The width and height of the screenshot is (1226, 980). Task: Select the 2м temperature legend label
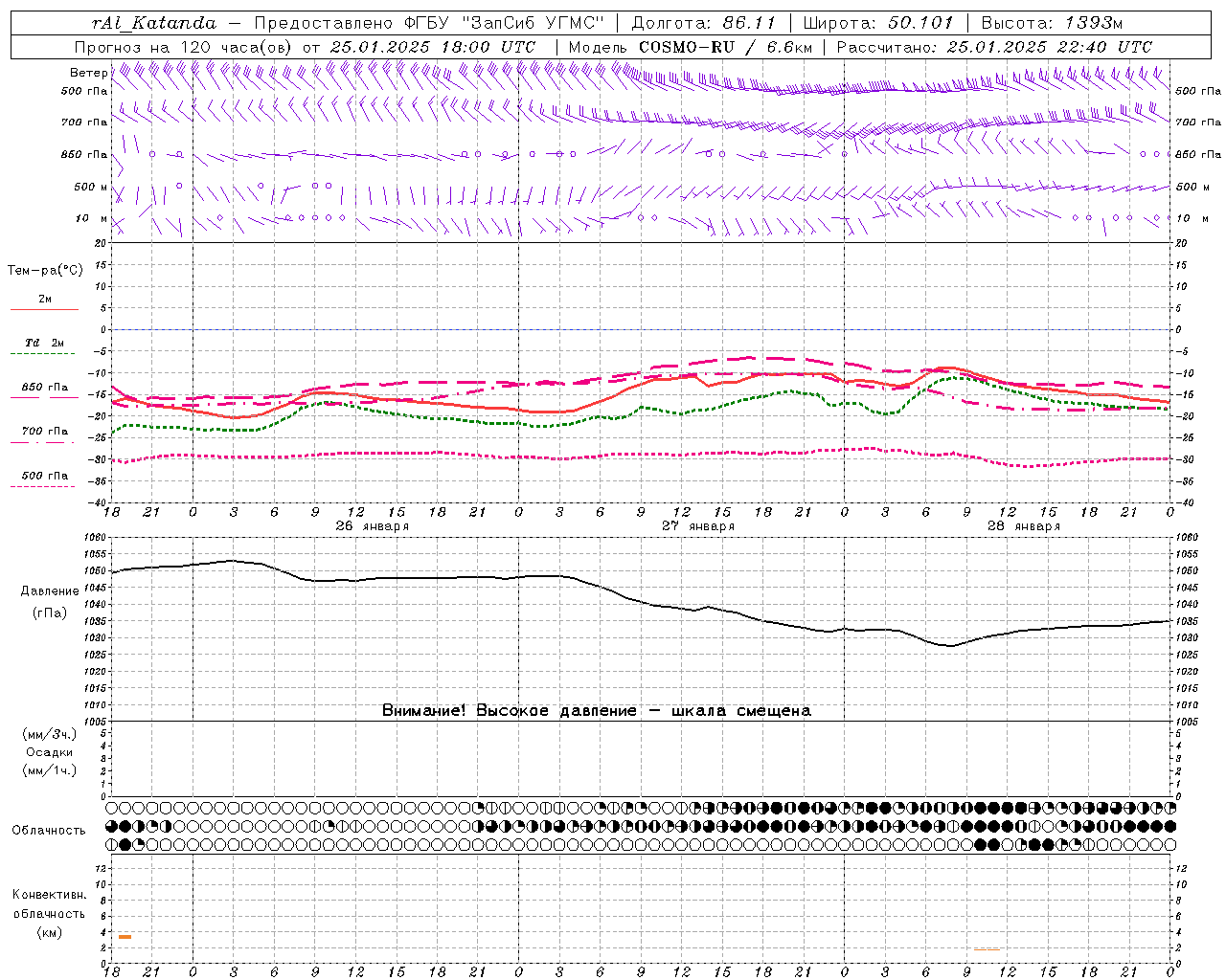point(45,300)
